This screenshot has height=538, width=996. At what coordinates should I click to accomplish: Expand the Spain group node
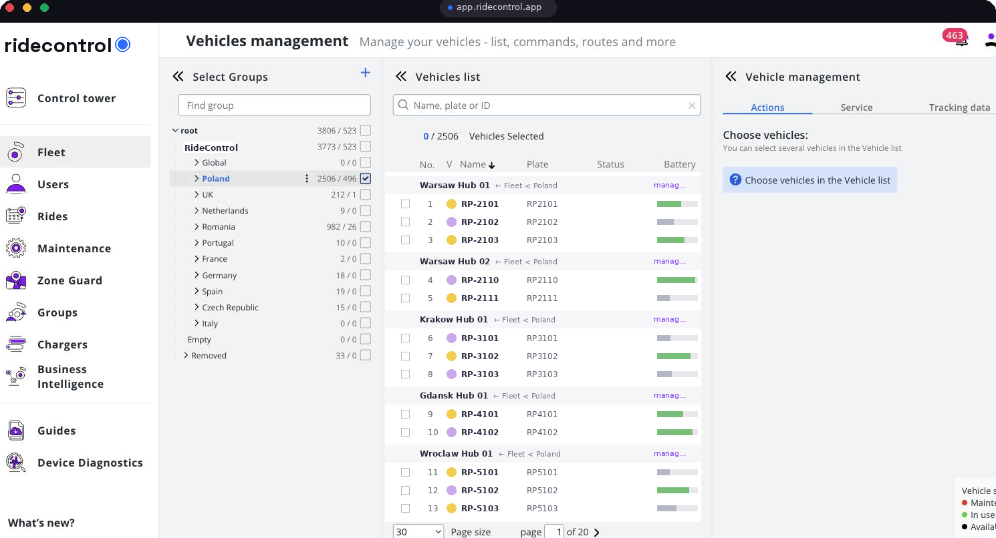197,291
